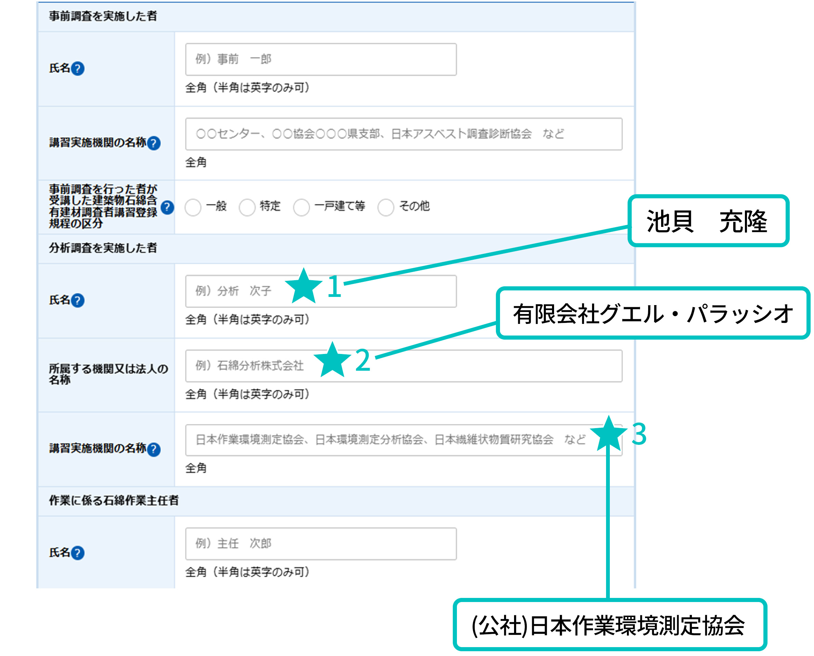The image size is (814, 656).
Task: Select the 特定 radio button
Action: click(247, 207)
